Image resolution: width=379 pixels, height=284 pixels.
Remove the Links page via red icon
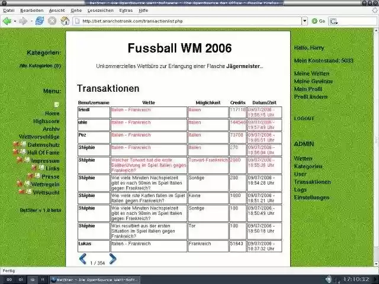coord(34,167)
